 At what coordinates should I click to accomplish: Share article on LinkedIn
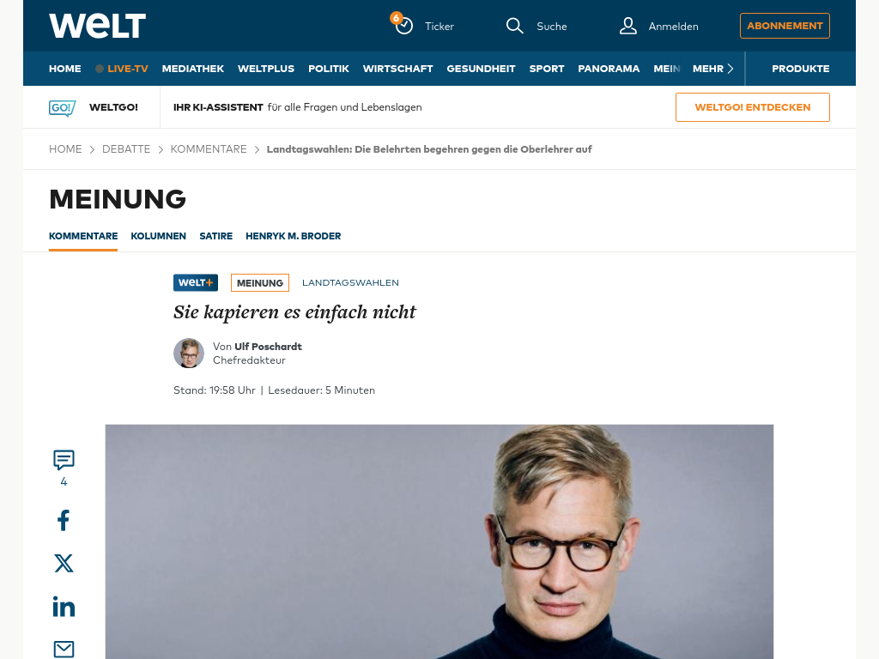coord(64,607)
